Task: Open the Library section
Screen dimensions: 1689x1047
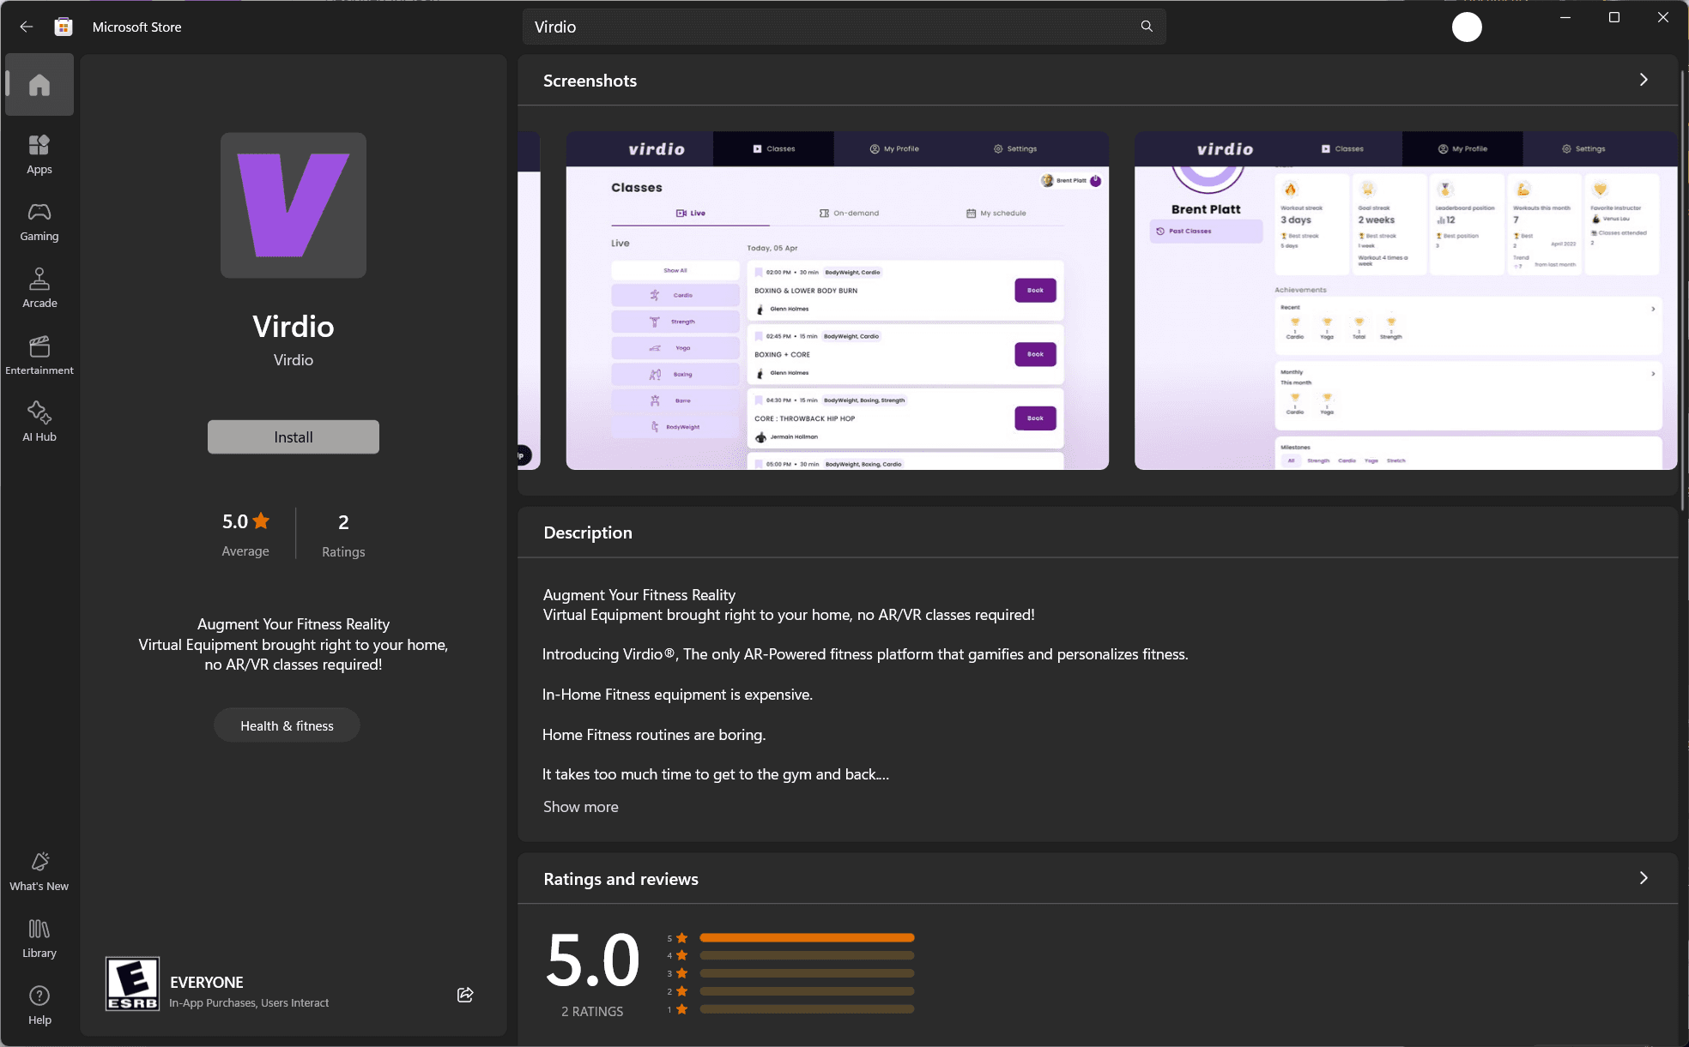Action: tap(39, 938)
